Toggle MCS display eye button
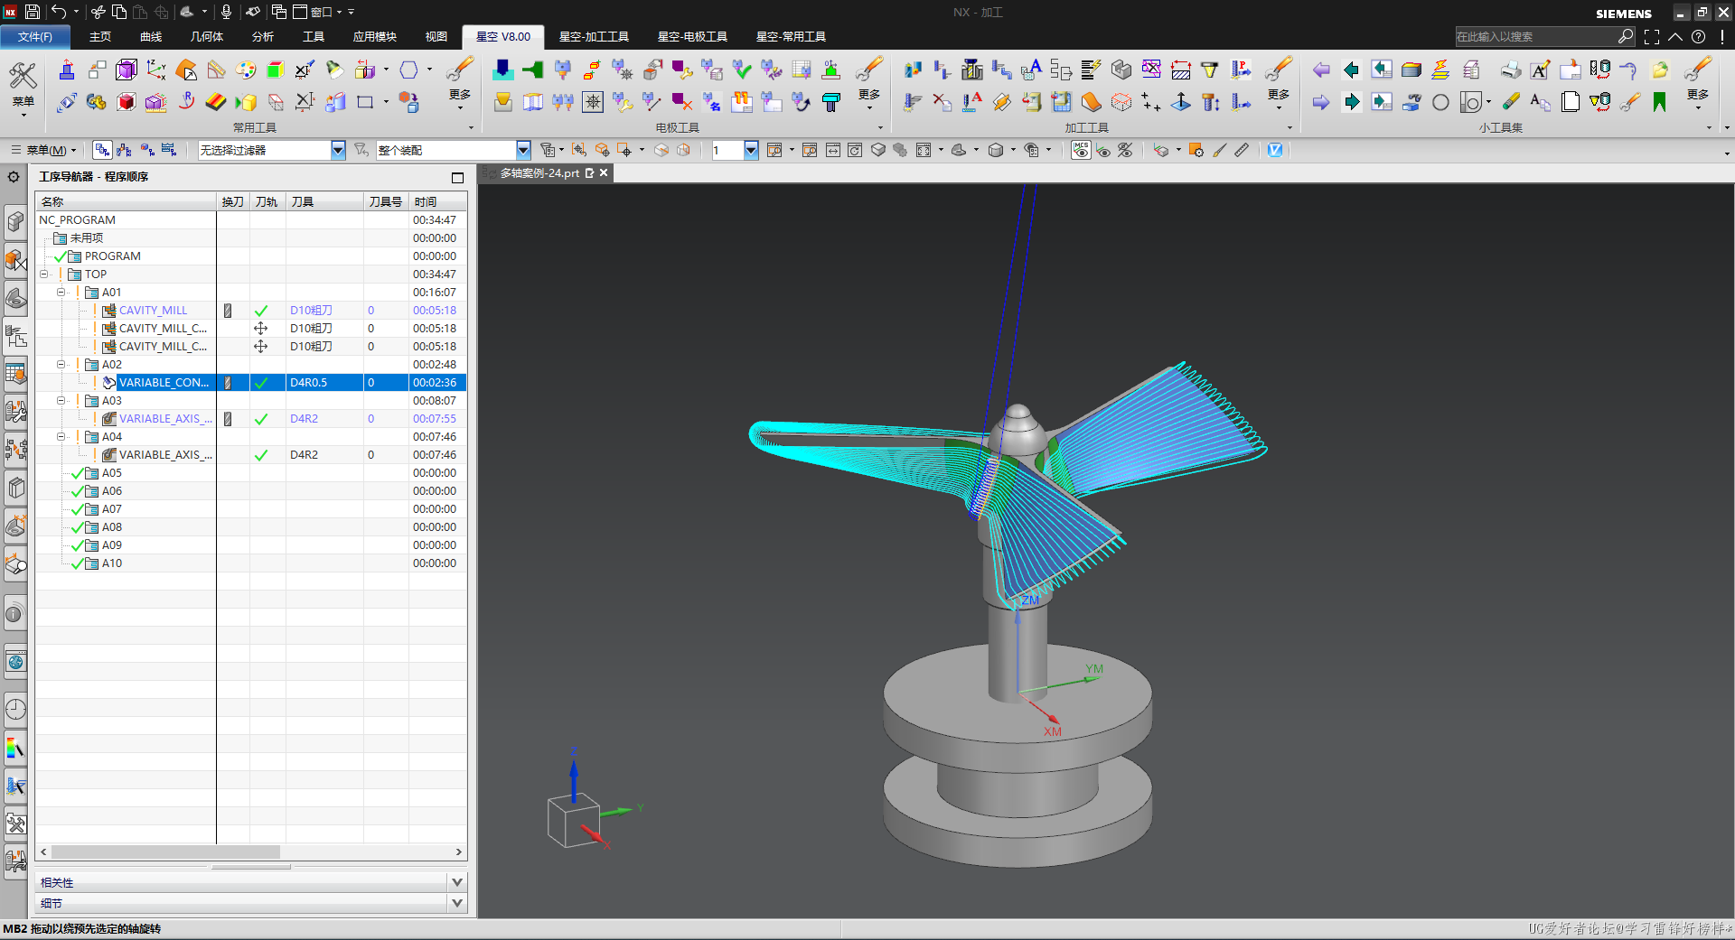 coord(1081,150)
